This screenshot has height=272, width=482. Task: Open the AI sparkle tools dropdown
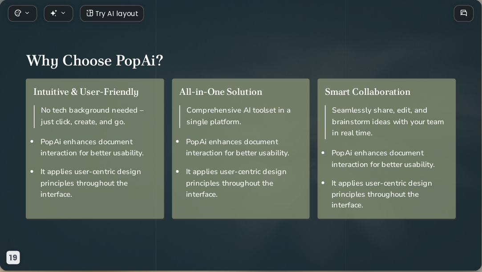point(58,13)
